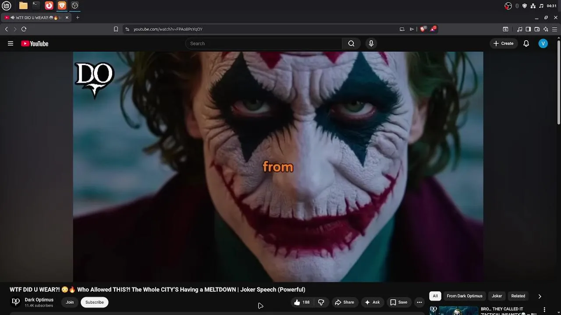Image resolution: width=561 pixels, height=315 pixels.
Task: Show more filter chips with right arrow
Action: point(540,296)
